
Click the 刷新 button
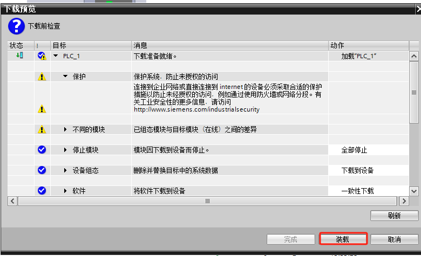[395, 216]
